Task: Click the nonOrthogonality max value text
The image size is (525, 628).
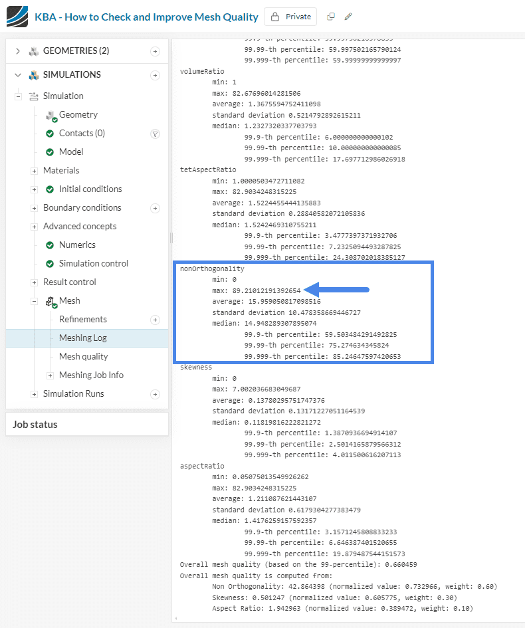Action: (x=257, y=290)
